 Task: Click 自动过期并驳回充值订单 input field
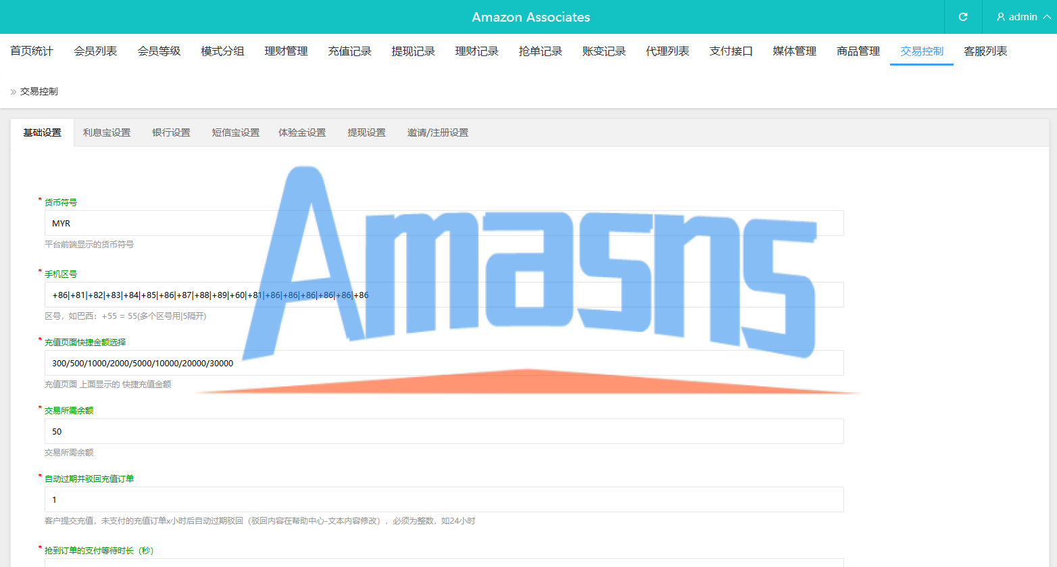444,499
